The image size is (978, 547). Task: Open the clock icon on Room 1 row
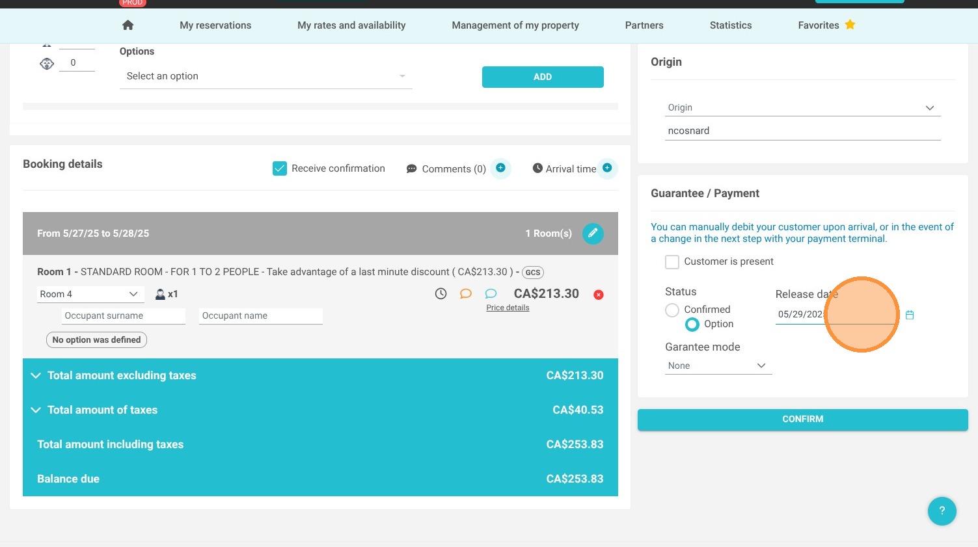(x=441, y=293)
